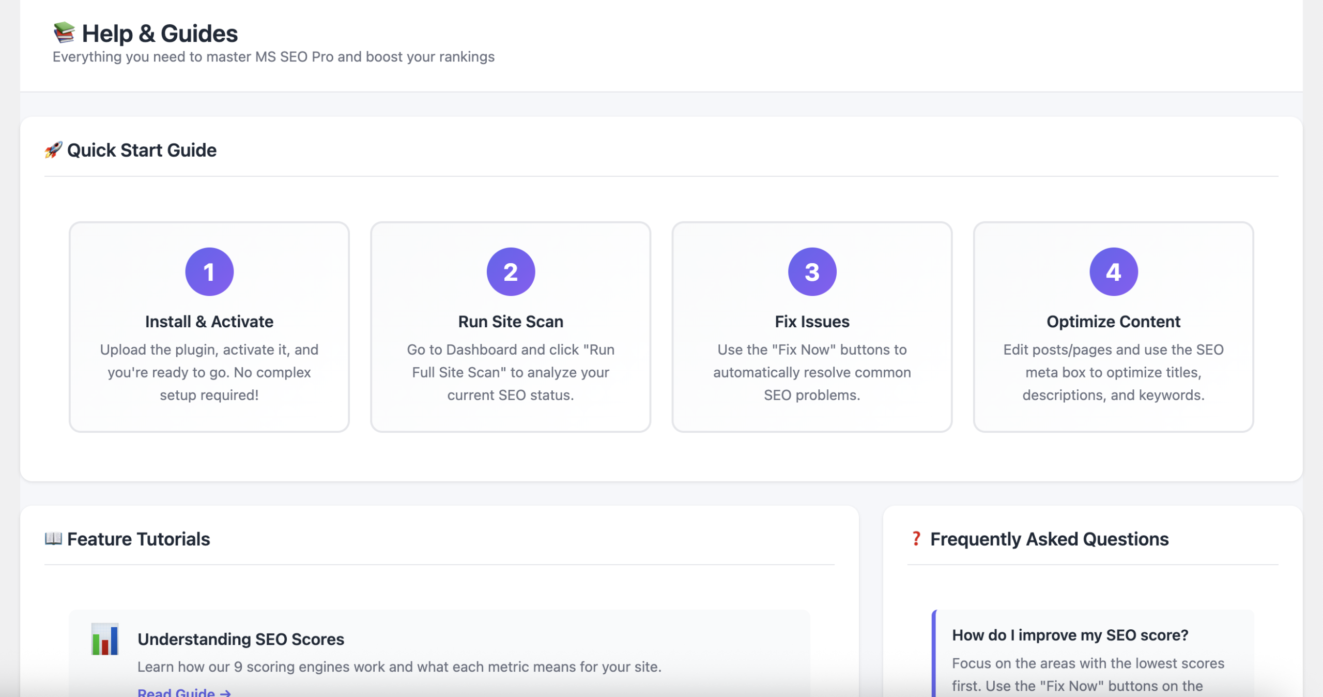Click the Frequently Asked Questions heading
The height and width of the screenshot is (697, 1323).
click(x=1049, y=539)
